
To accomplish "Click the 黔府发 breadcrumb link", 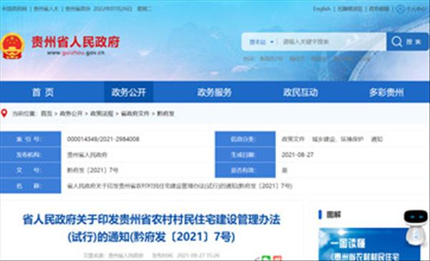I will [166, 113].
